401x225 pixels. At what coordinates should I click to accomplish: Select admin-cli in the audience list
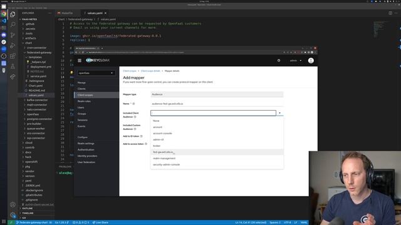click(217, 139)
